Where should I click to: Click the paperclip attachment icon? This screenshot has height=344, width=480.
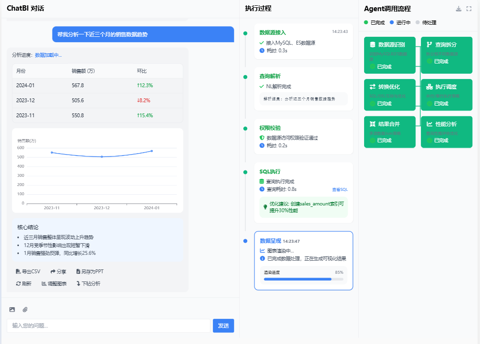(x=25, y=310)
